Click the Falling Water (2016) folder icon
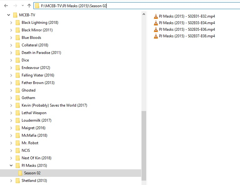Image resolution: width=240 pixels, height=185 pixels. 18,75
